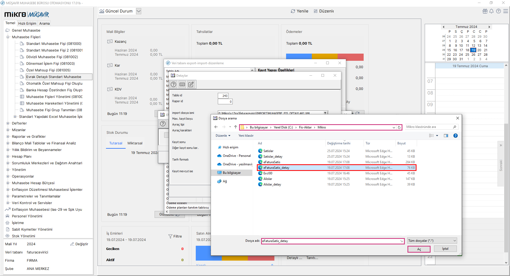
Task: Click the keyboard icon in Detaylar toolbar
Action: click(182, 84)
